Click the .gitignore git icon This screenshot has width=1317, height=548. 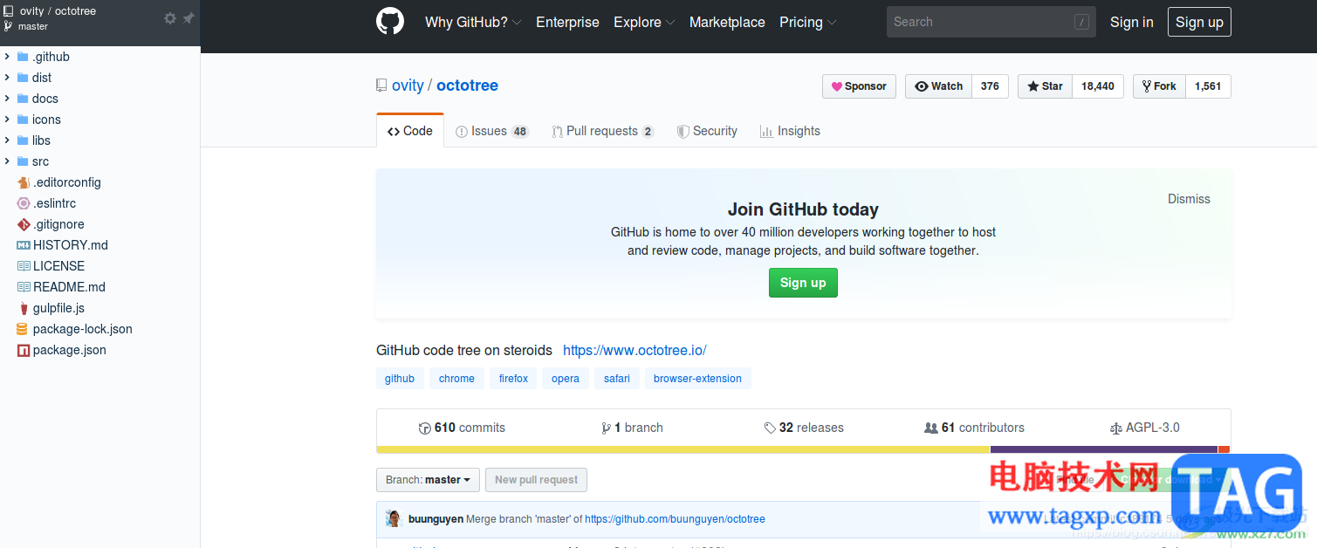[x=24, y=224]
